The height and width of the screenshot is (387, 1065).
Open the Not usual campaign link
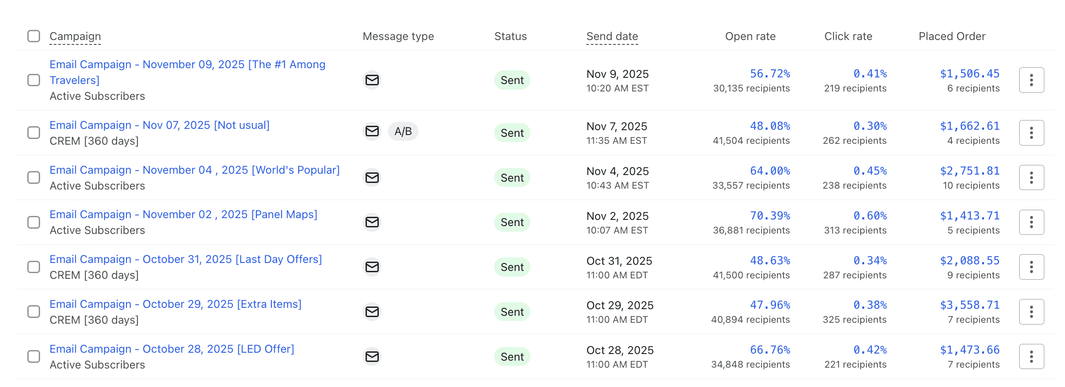(x=159, y=125)
